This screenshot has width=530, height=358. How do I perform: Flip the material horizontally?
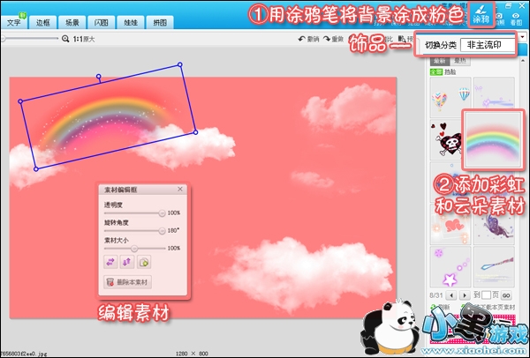click(110, 262)
